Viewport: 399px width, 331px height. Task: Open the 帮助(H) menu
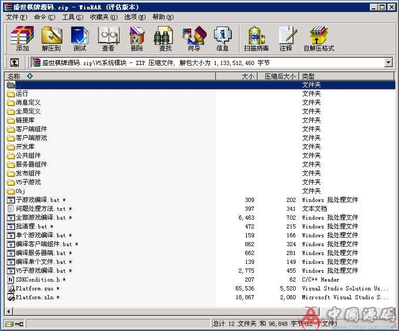[163, 17]
